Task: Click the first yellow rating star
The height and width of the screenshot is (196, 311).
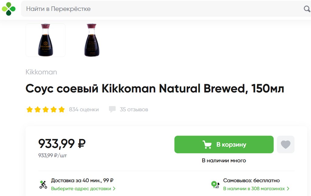Action: 29,109
